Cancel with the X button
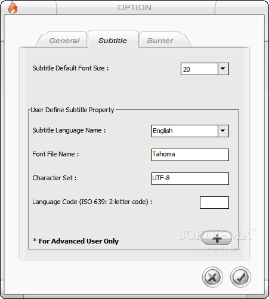Image resolution: width=269 pixels, height=299 pixels. pos(212,277)
